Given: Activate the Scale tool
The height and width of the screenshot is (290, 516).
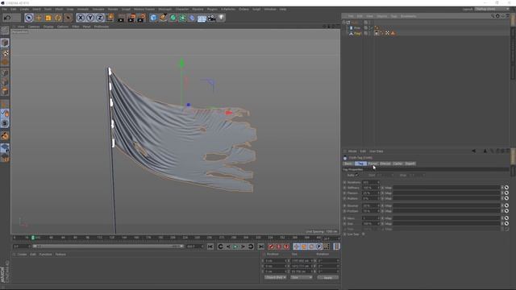Looking at the screenshot, I should click(48, 18).
